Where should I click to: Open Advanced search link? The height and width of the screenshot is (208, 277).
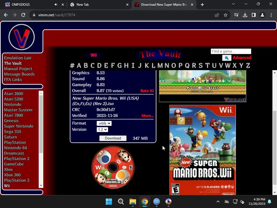(242, 58)
